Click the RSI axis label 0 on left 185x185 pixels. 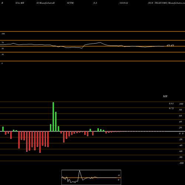(2, 63)
